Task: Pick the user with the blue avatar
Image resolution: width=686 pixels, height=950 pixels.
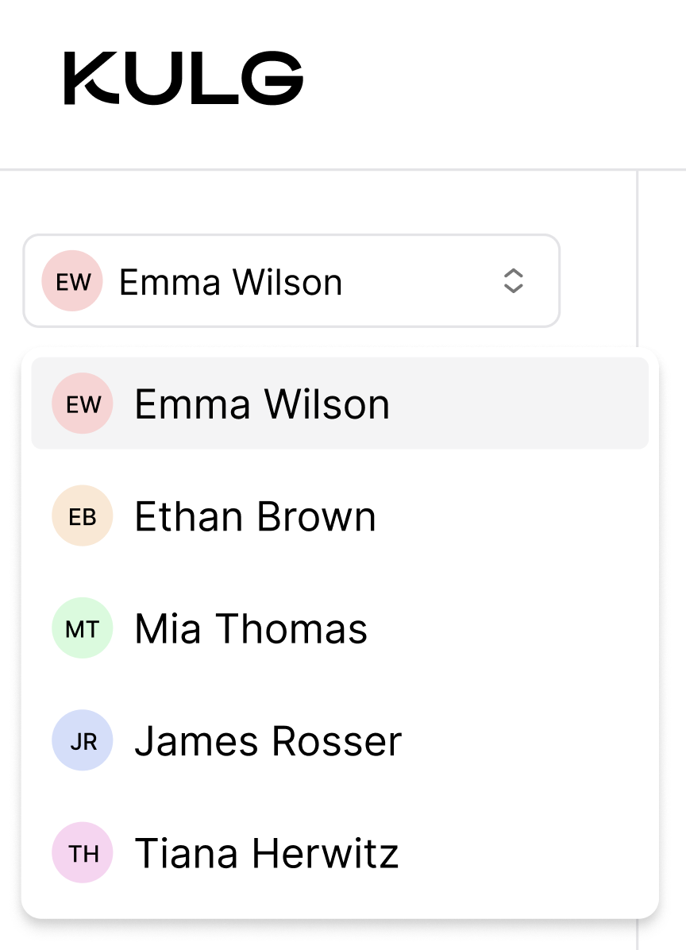Action: point(268,741)
